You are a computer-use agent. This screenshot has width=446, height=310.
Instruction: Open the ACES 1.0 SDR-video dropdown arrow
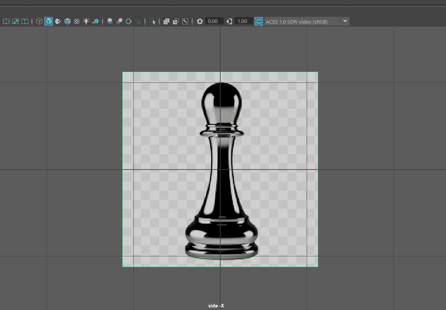(x=345, y=21)
